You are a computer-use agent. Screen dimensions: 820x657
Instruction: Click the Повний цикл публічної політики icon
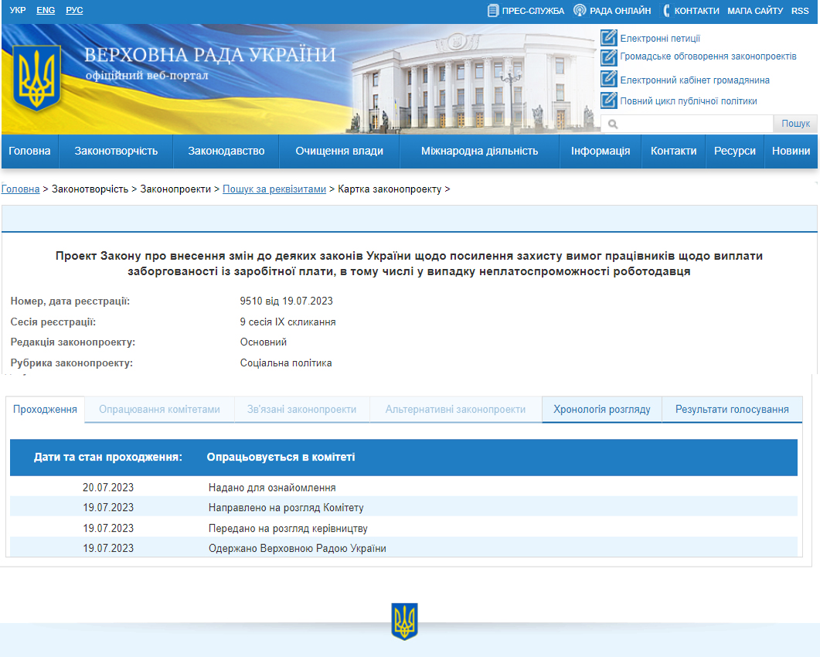(x=609, y=100)
